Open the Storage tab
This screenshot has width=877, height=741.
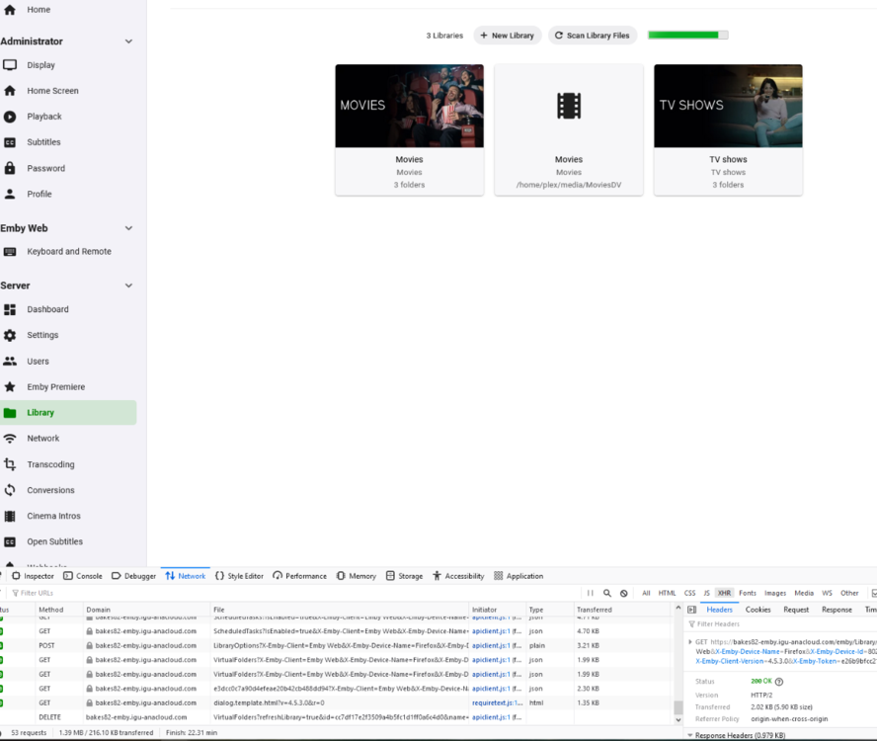404,576
